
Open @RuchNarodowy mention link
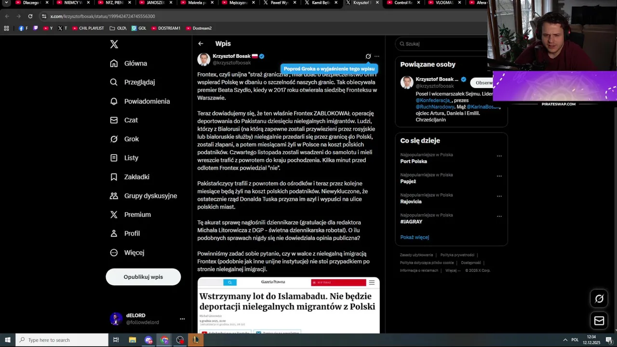pos(435,107)
